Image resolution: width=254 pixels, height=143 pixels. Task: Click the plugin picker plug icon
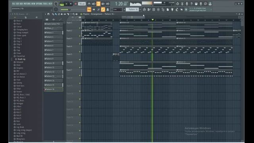pos(172,10)
